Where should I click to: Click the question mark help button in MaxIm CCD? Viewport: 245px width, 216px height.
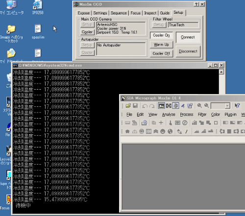coord(196,4)
